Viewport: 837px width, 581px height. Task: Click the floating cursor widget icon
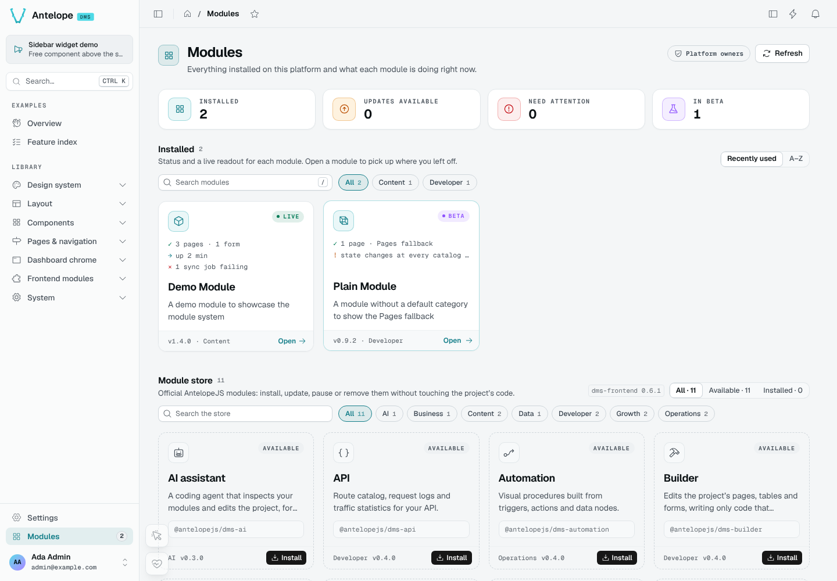[157, 536]
